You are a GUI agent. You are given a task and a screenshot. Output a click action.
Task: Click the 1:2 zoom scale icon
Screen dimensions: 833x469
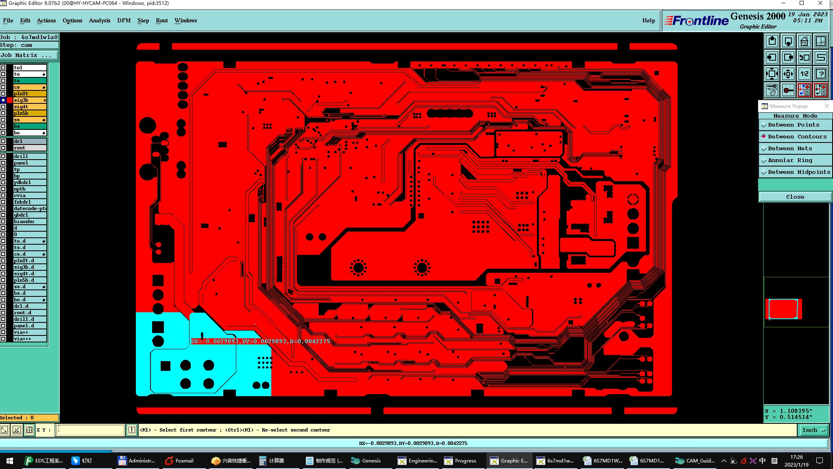[804, 74]
